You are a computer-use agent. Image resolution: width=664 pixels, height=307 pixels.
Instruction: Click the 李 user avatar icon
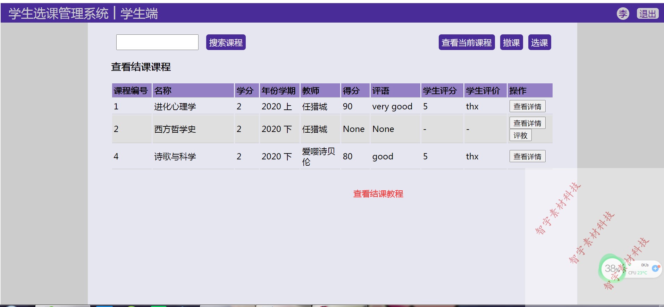pyautogui.click(x=623, y=14)
